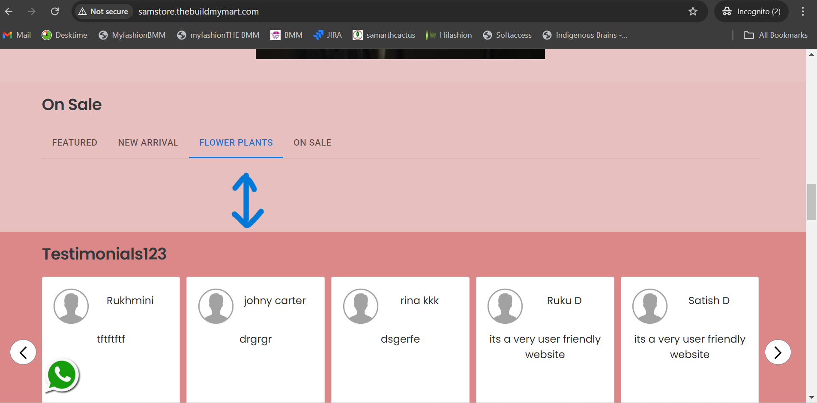Switch to the FEATURED tab
The height and width of the screenshot is (403, 817).
click(x=75, y=143)
